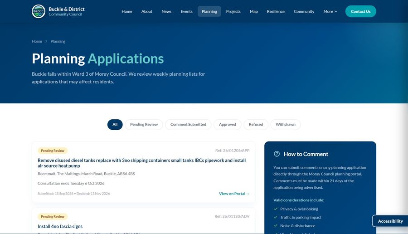
Task: Filter by Withdrawn applications
Action: (x=286, y=124)
